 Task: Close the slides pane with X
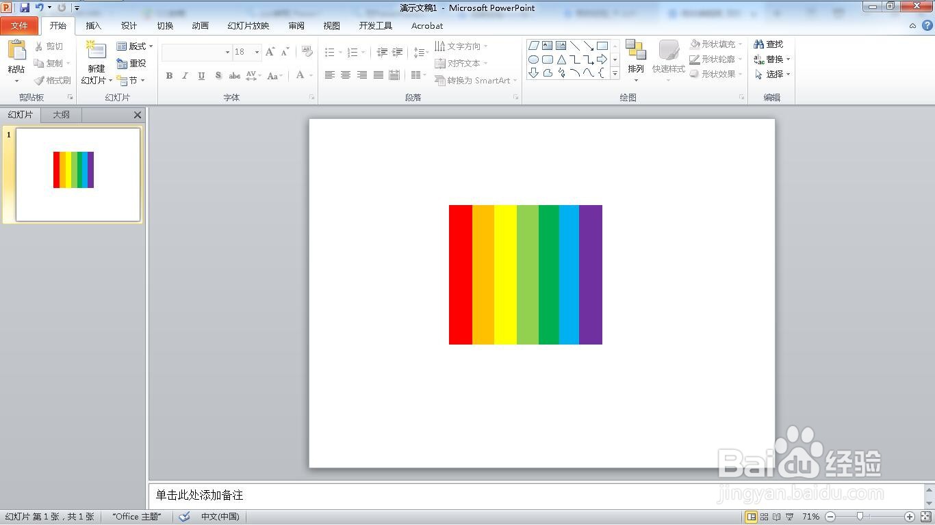pos(138,115)
